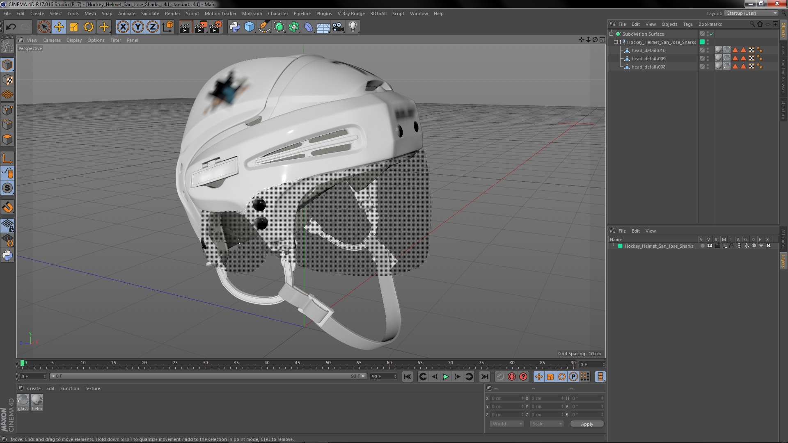
Task: Add a Cube primitive object
Action: (x=249, y=27)
